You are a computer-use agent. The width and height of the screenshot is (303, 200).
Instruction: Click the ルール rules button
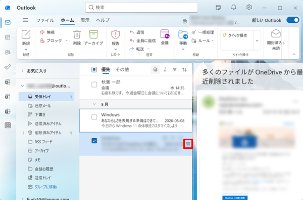[200, 41]
